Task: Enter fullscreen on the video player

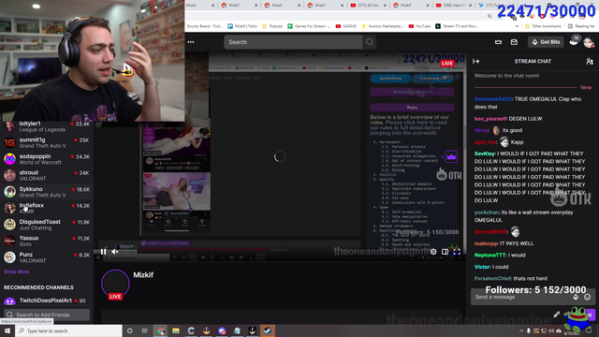Action: pos(457,252)
